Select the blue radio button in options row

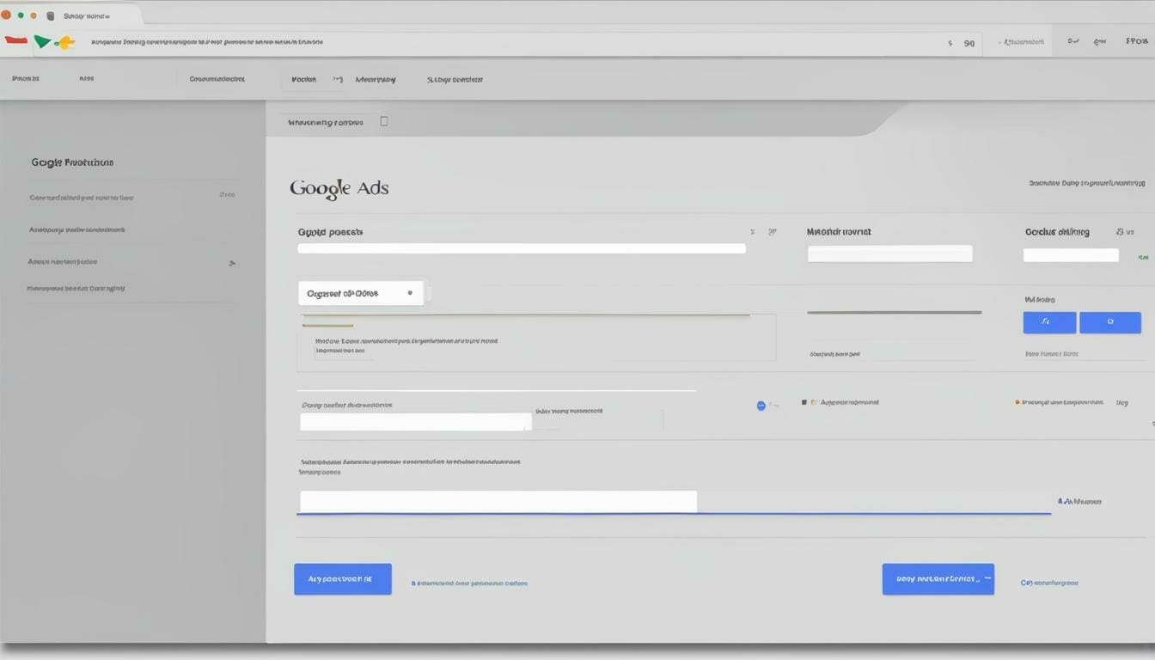click(x=761, y=406)
